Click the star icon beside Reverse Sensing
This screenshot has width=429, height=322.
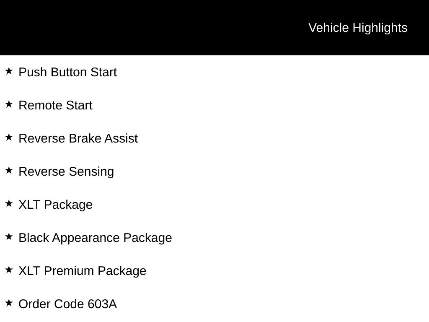[x=9, y=170]
